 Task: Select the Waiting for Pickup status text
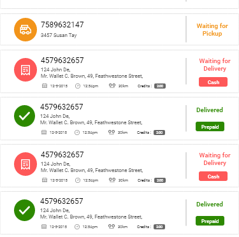(212, 30)
